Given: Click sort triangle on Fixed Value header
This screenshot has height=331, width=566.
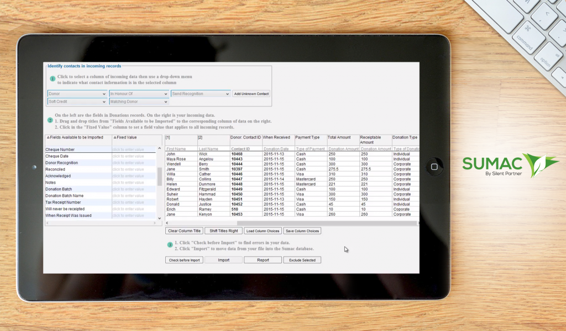Looking at the screenshot, I should [114, 137].
